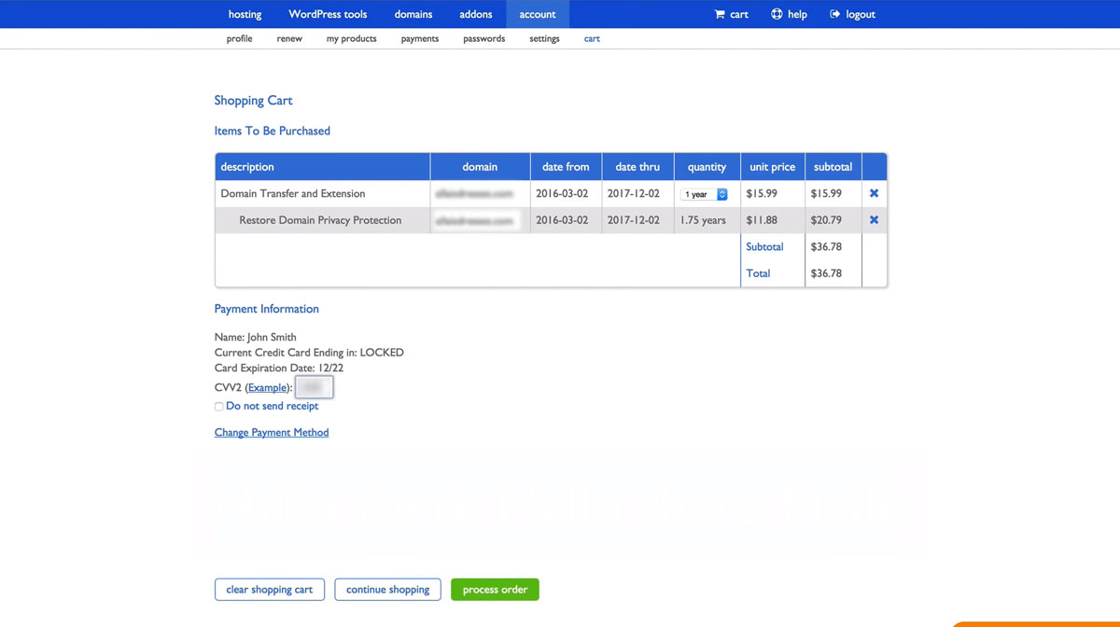Viewport: 1120px width, 627px height.
Task: Select the account menu tab
Action: (x=538, y=14)
